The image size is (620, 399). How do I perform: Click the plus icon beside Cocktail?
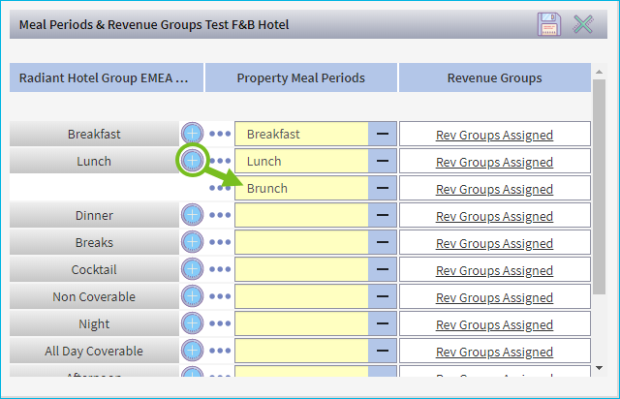tap(192, 270)
